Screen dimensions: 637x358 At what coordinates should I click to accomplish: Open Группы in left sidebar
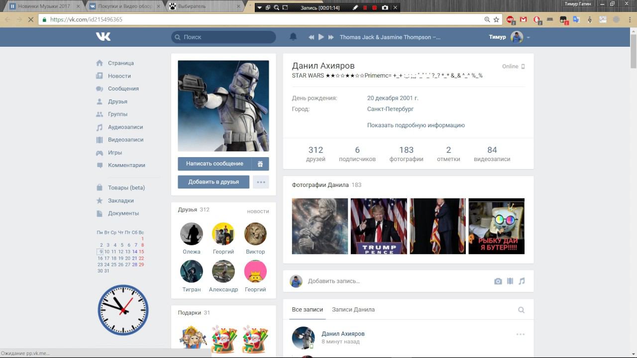(x=118, y=114)
